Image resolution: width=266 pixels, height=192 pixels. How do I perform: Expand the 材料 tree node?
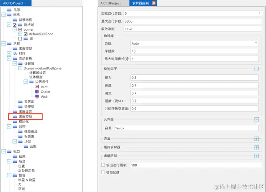click(9, 53)
